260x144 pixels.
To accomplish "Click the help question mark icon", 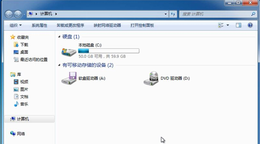I will (x=250, y=25).
